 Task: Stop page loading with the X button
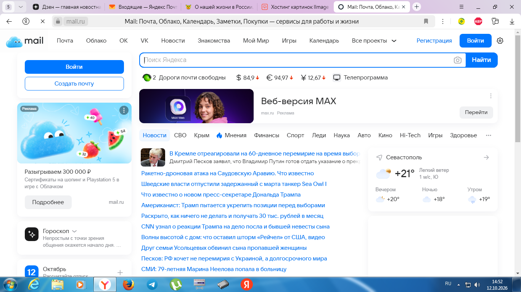42,21
